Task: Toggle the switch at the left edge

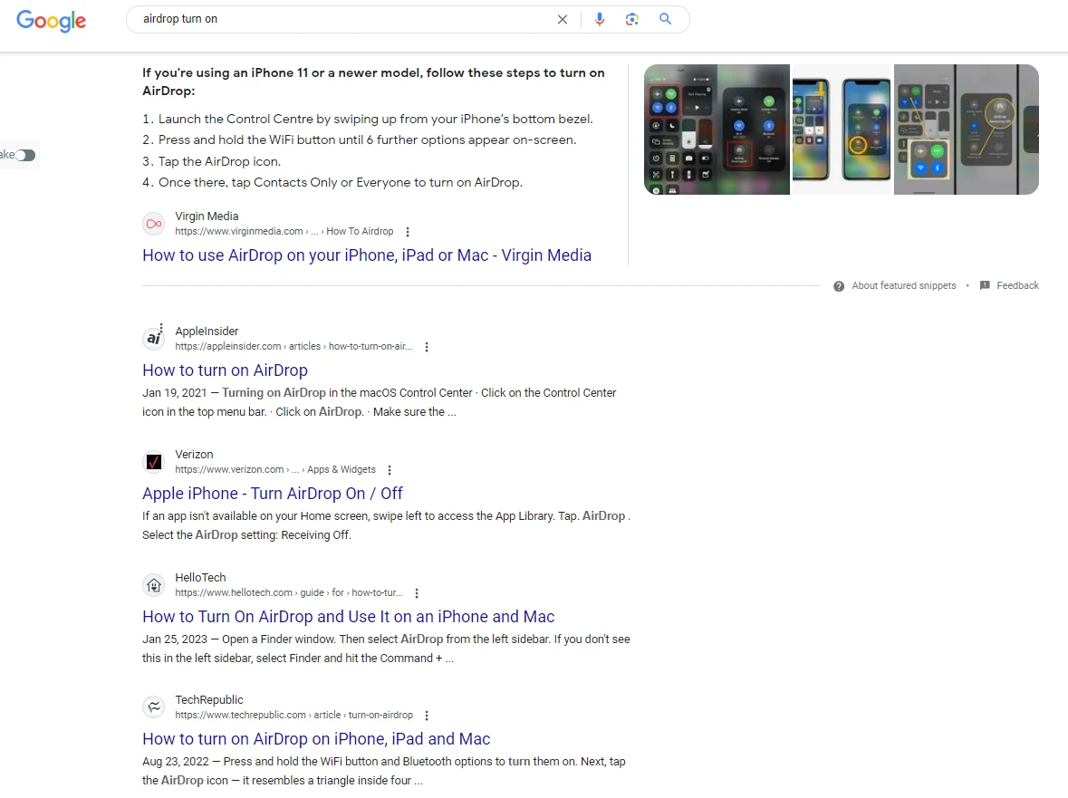Action: (x=25, y=155)
